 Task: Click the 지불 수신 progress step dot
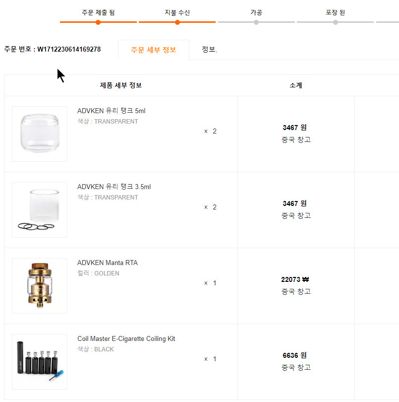pos(177,22)
